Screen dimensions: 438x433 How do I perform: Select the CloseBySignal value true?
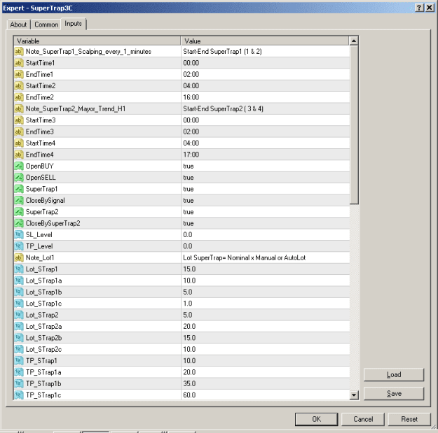pyautogui.click(x=189, y=201)
